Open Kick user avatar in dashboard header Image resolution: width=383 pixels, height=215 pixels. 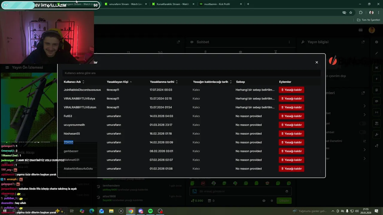(372, 30)
